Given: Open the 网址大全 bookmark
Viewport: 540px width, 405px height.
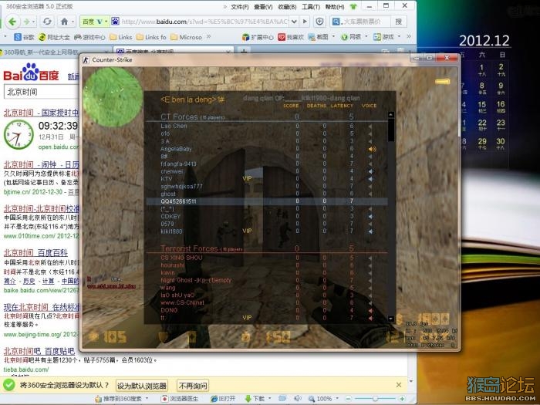Looking at the screenshot, I should [x=54, y=37].
